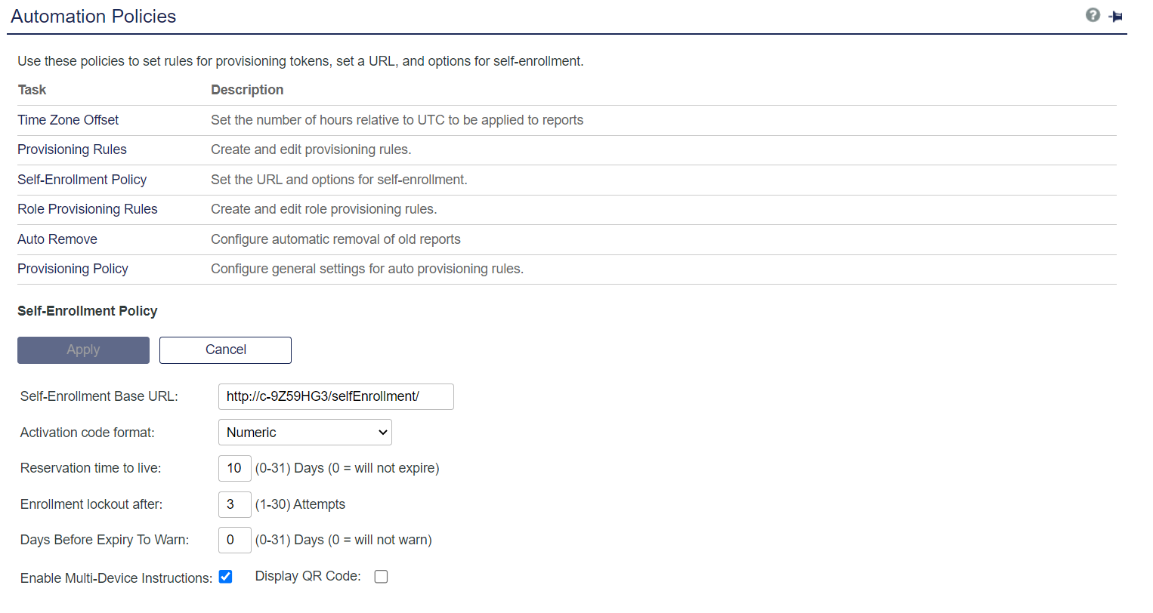Click the Description column header
The image size is (1153, 613).
247,90
